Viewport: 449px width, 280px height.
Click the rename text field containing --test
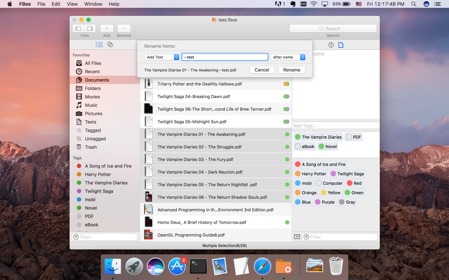point(225,57)
